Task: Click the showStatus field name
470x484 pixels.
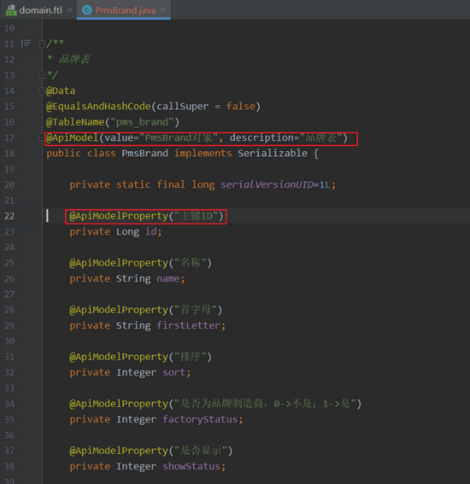Action: click(x=191, y=466)
